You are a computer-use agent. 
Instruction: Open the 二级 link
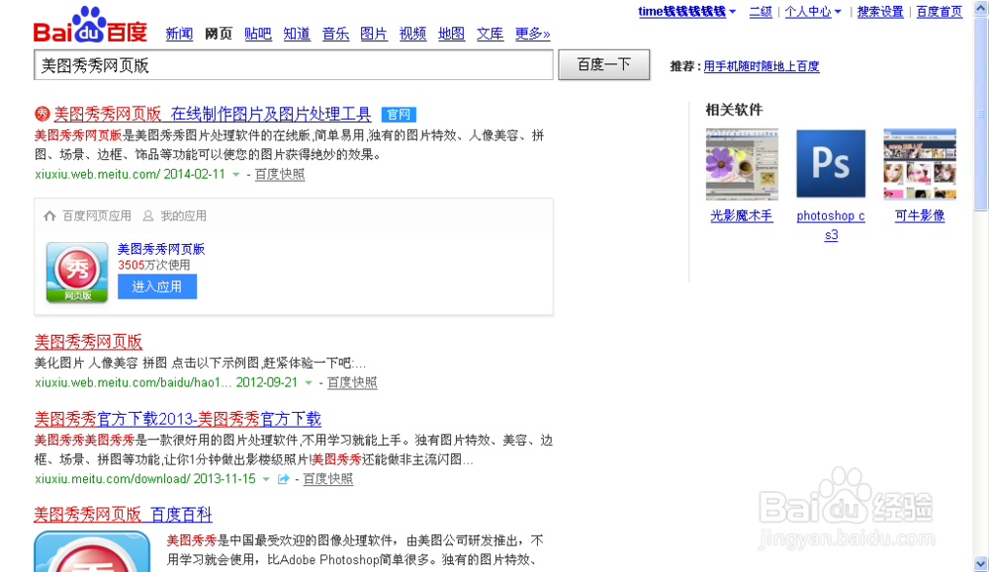761,11
